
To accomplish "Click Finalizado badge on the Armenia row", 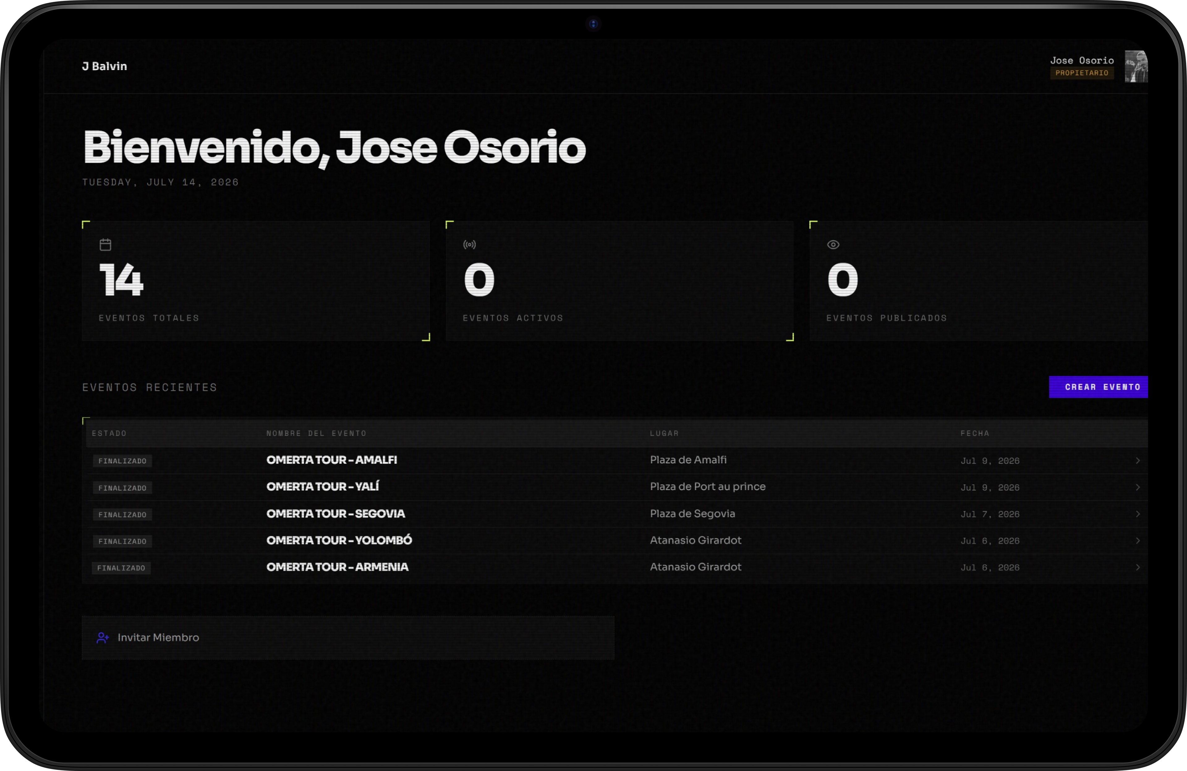I will (x=121, y=568).
